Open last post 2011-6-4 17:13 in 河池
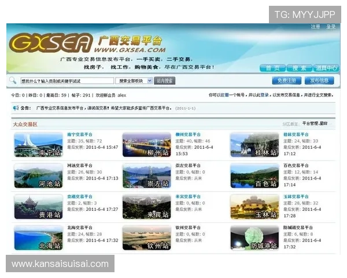The width and height of the screenshot is (347, 278). click(x=102, y=178)
